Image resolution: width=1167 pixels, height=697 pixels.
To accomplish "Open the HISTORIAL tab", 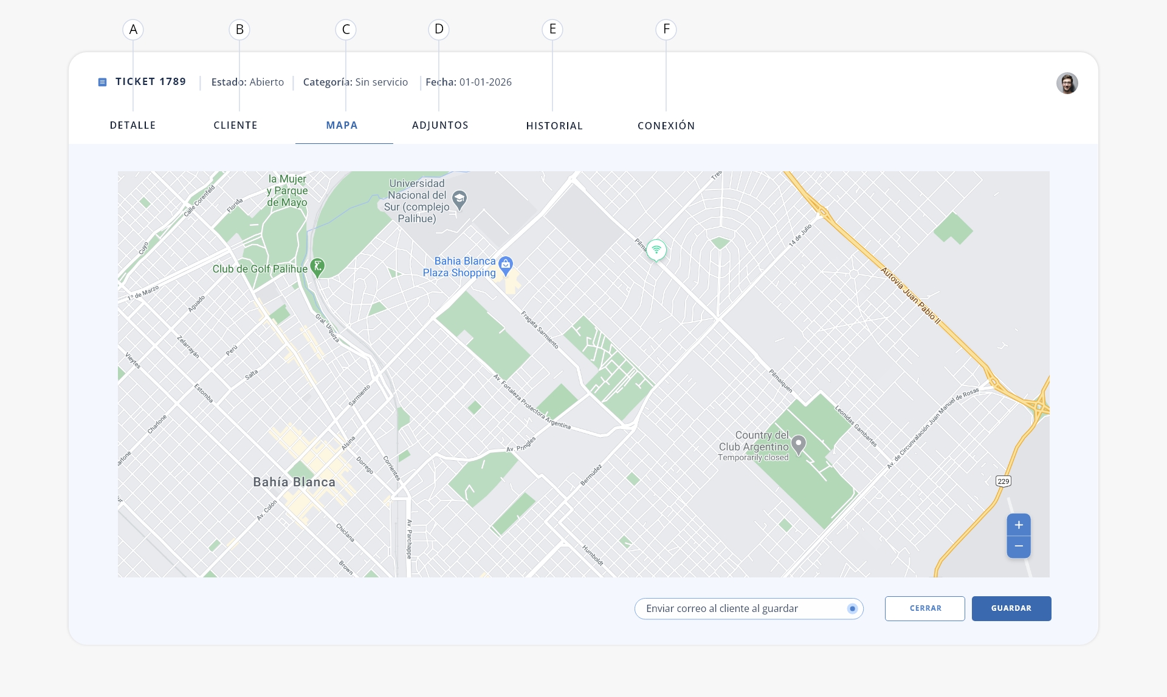I will click(x=554, y=126).
